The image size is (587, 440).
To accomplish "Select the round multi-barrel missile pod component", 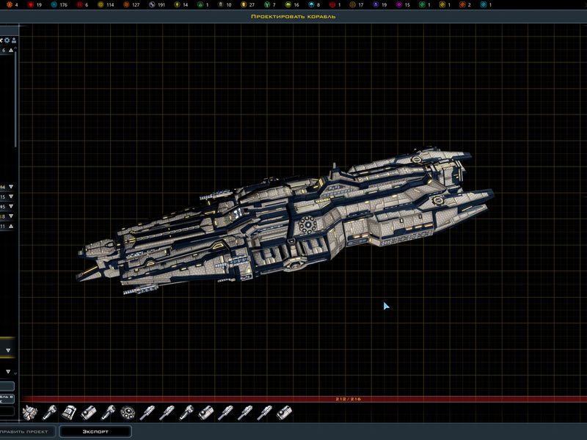I will (128, 413).
